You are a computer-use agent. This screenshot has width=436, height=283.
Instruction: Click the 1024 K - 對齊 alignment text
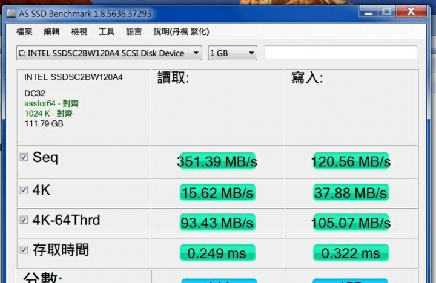pyautogui.click(x=48, y=114)
